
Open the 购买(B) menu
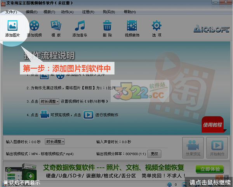[x=109, y=12]
